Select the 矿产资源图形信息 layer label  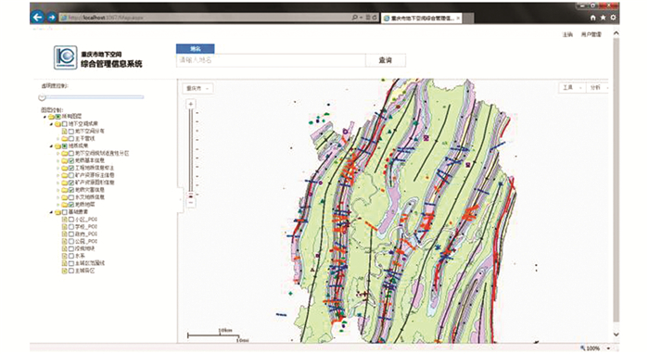pyautogui.click(x=95, y=183)
